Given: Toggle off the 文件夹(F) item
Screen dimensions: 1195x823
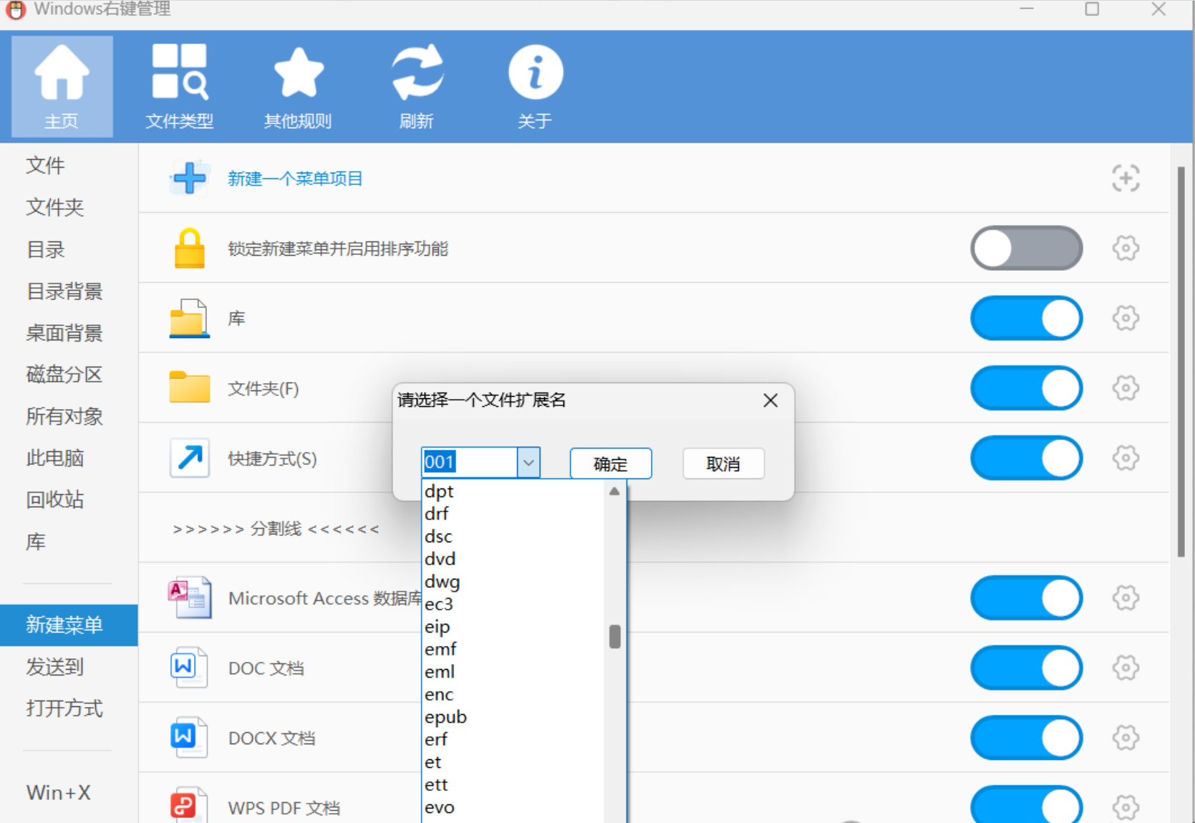Looking at the screenshot, I should tap(1026, 388).
